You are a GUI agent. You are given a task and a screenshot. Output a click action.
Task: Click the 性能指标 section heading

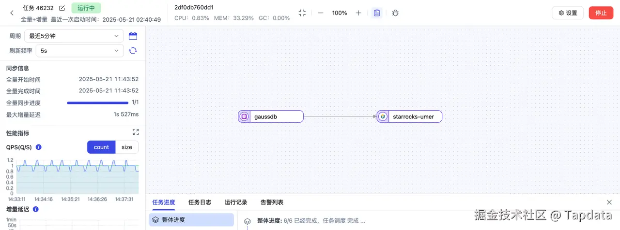tap(17, 133)
